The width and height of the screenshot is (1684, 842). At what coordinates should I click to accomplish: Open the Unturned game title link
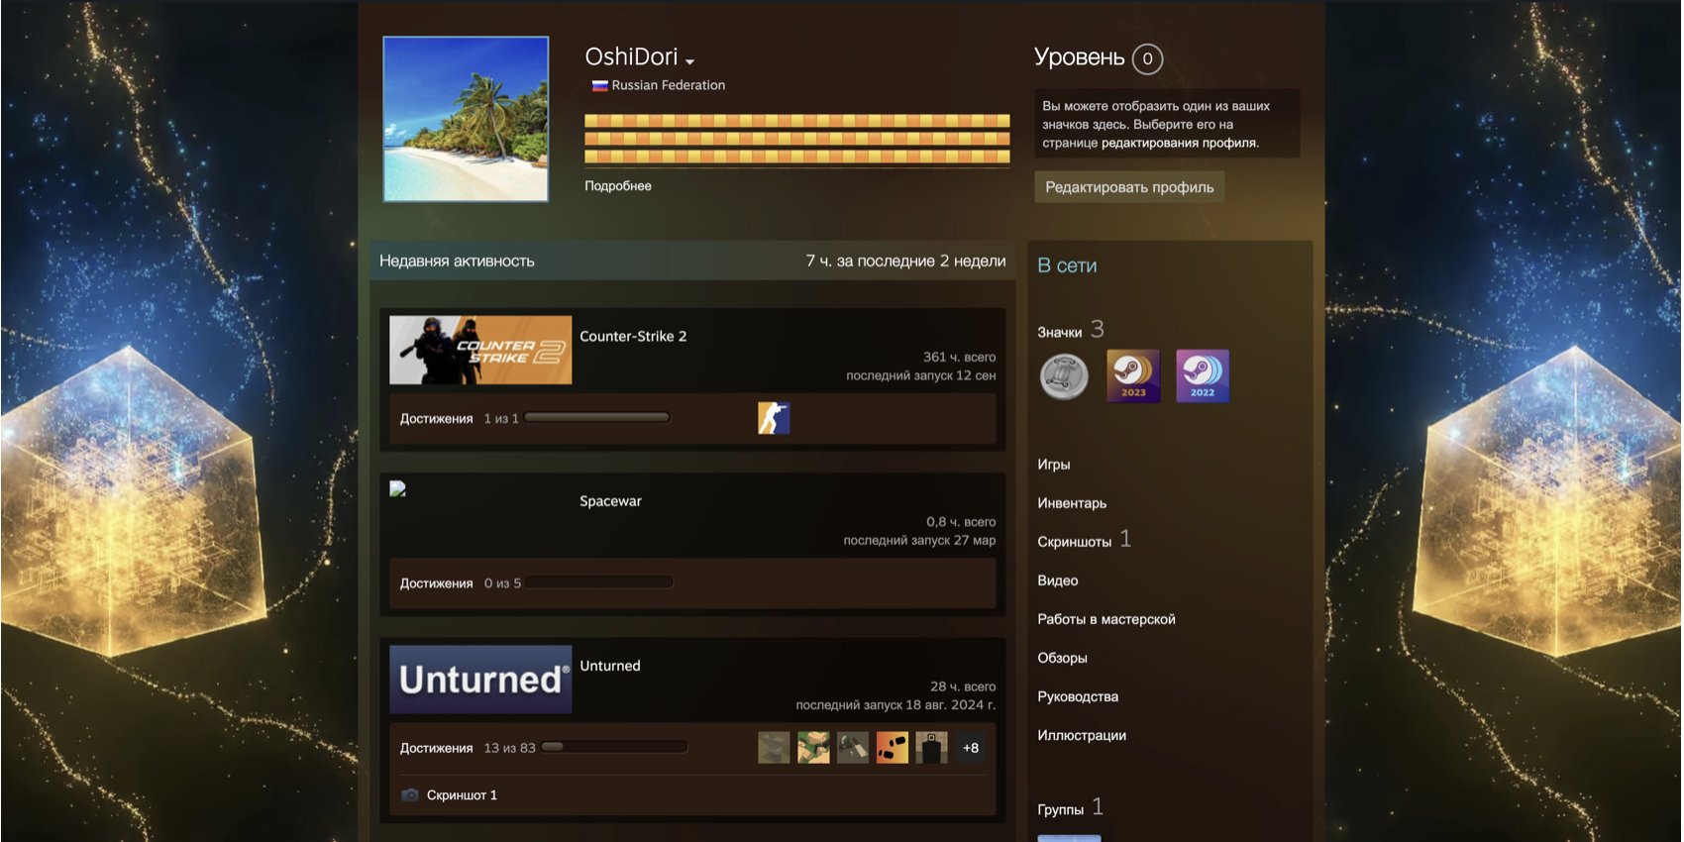(610, 666)
